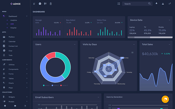The image size is (175, 109).
Task: Open the settings toggle icon at top right
Action: (x=170, y=4)
